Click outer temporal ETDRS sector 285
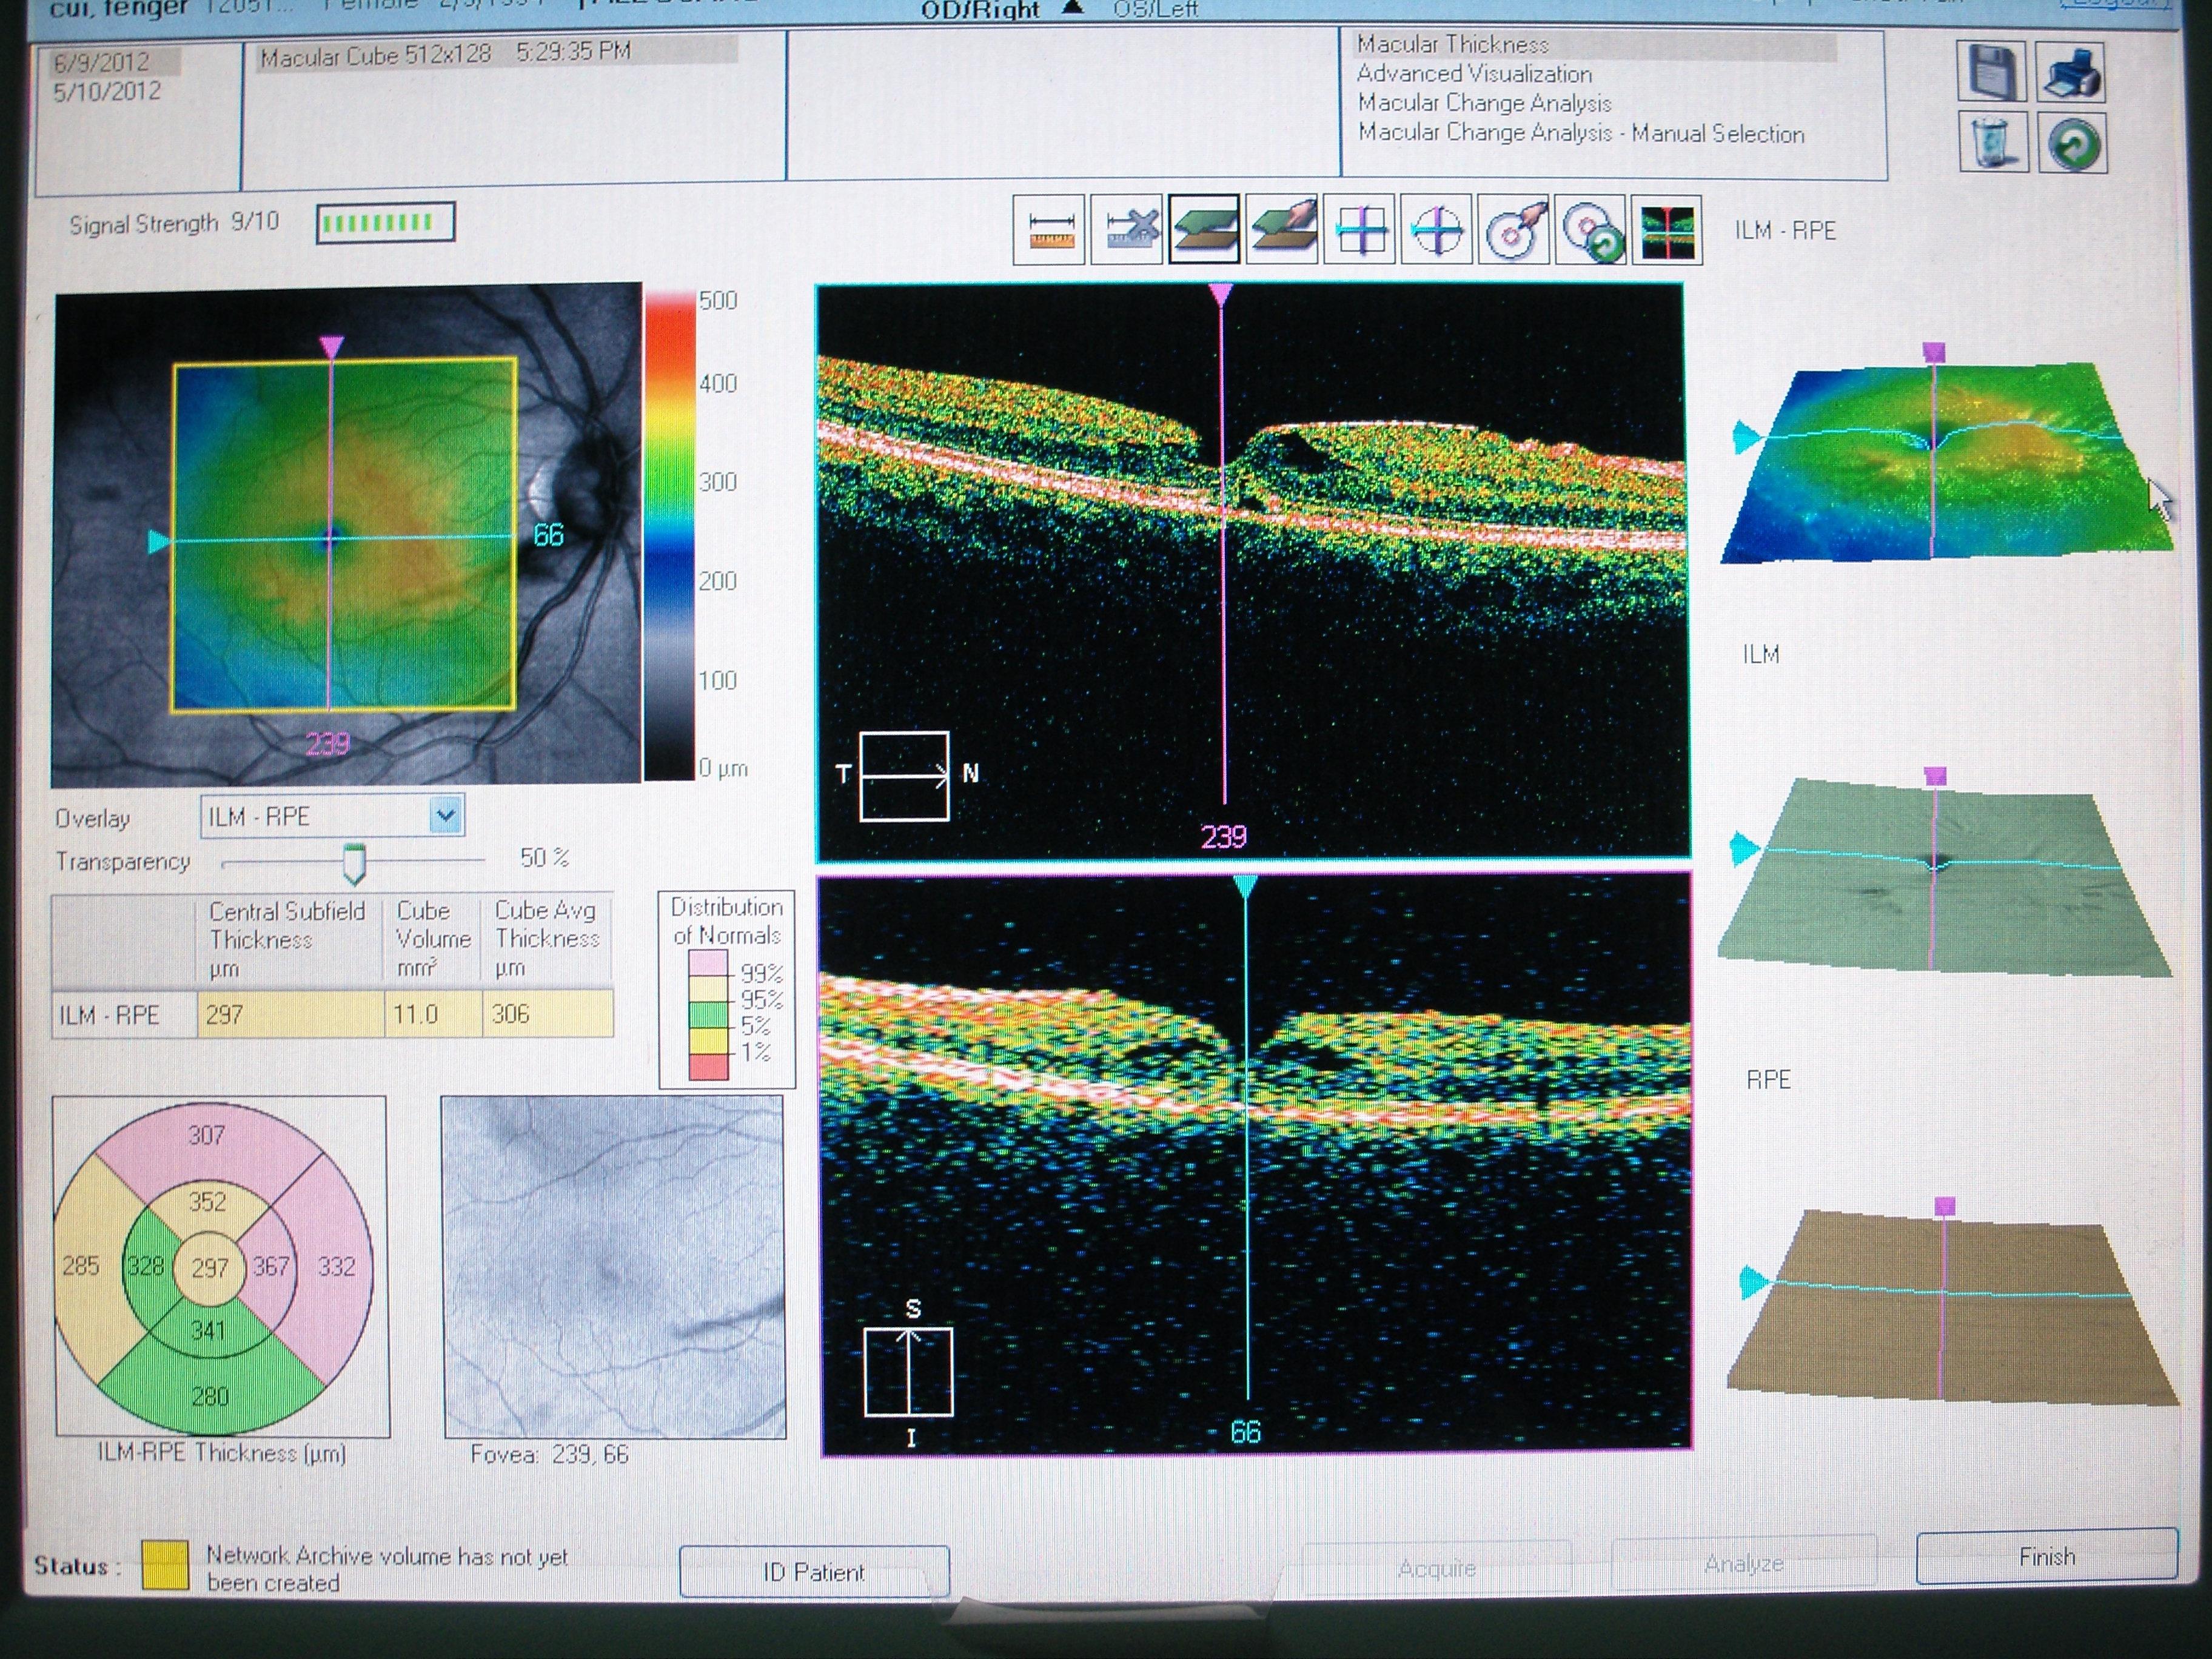 tap(80, 1266)
